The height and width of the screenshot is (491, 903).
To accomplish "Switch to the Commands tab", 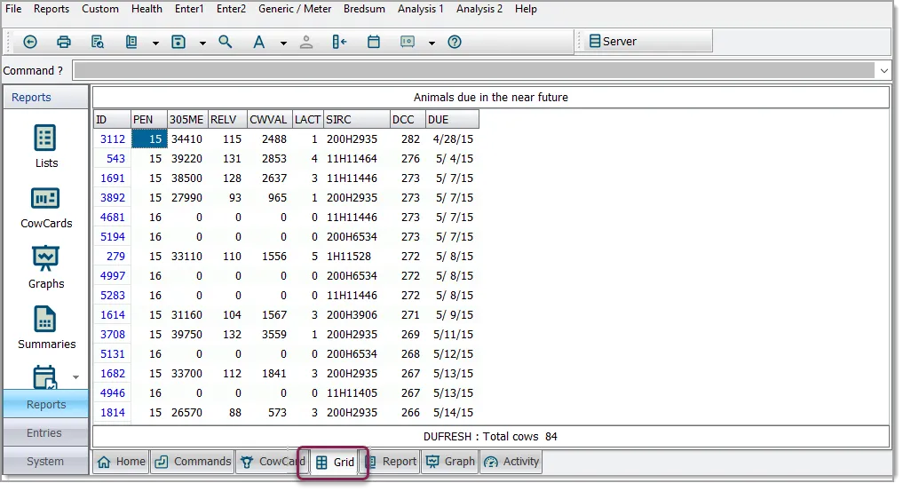I will click(193, 462).
